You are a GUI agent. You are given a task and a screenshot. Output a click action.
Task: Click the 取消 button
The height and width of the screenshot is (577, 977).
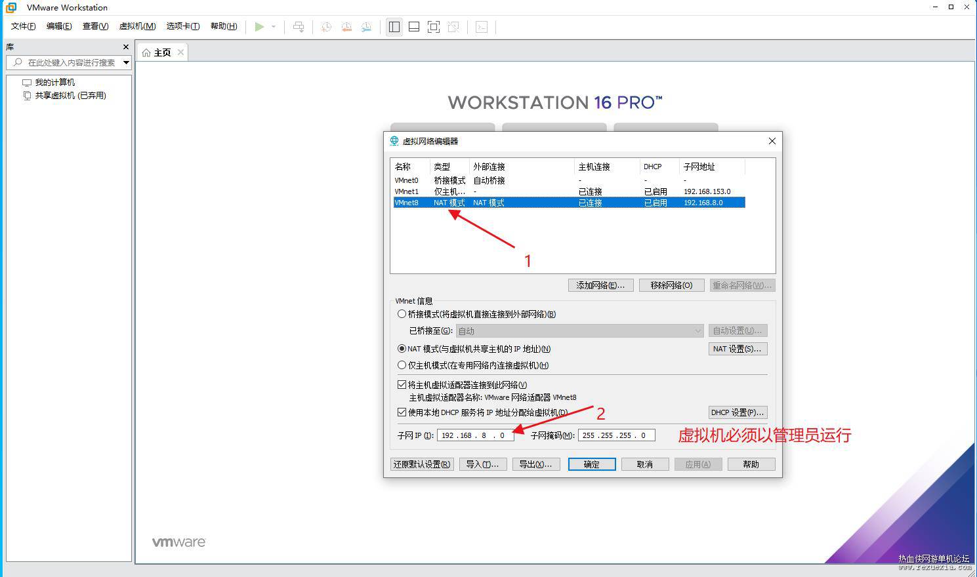point(645,464)
